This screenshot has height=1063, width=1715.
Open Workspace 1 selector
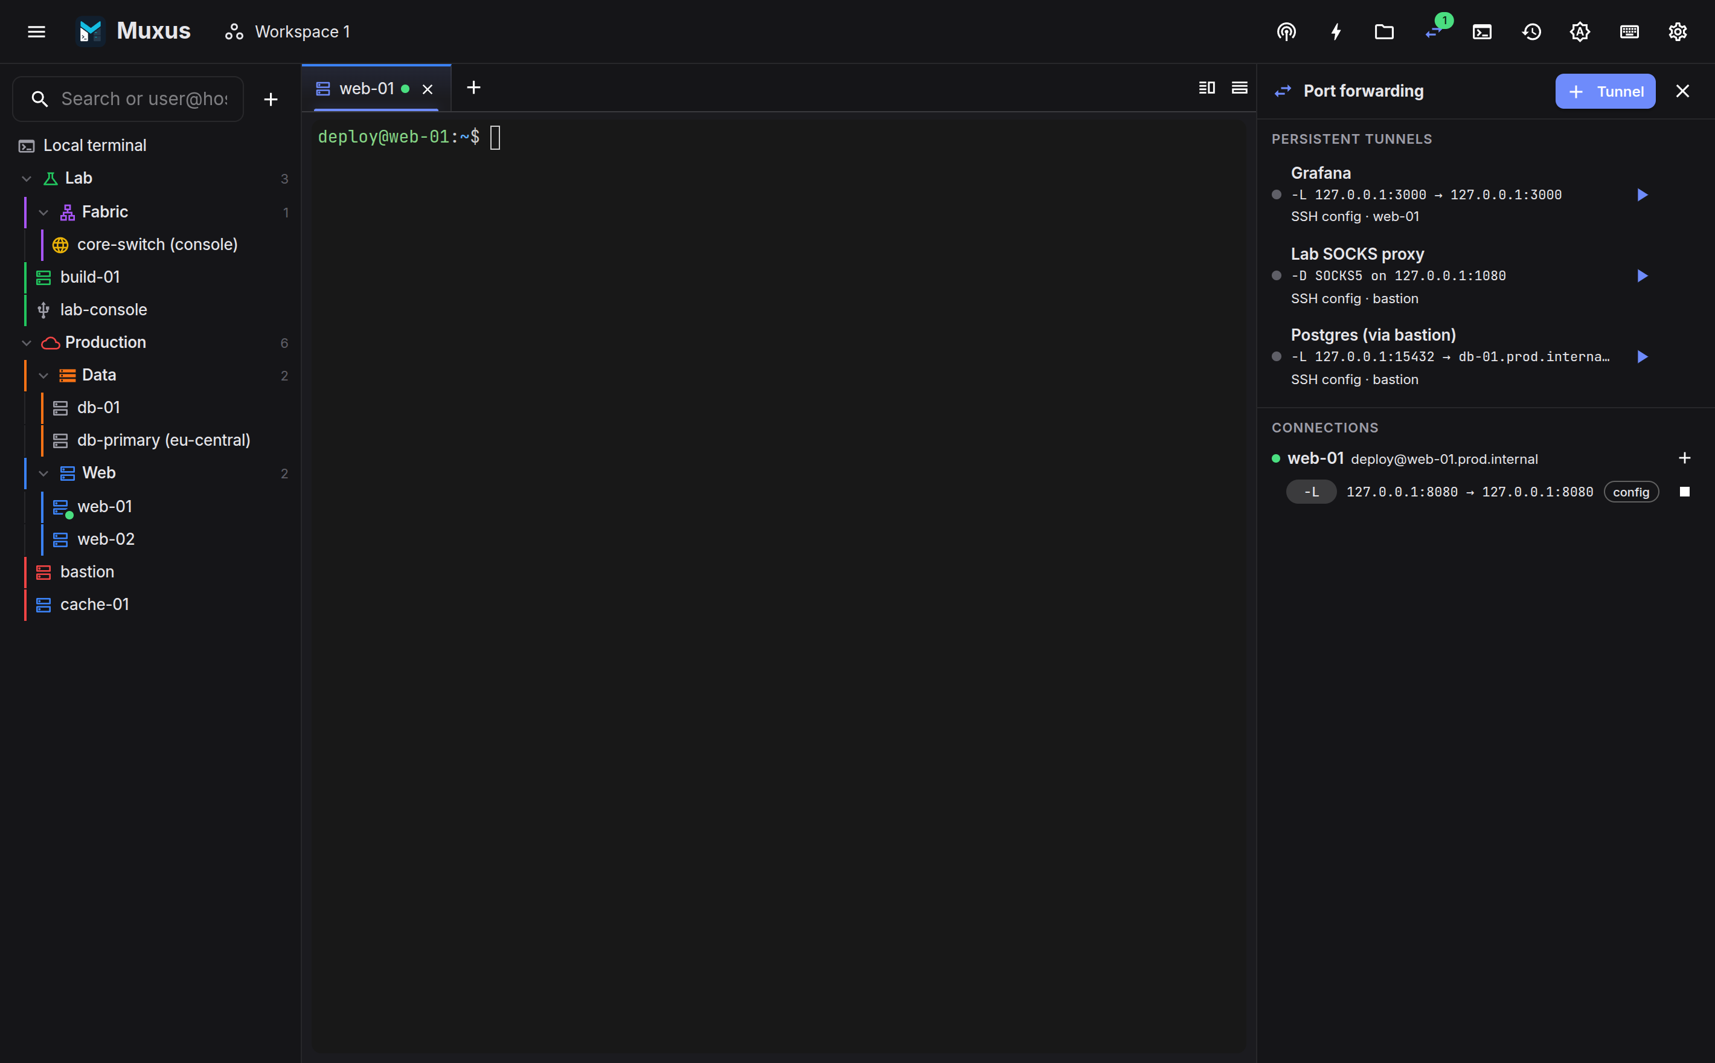(x=287, y=31)
